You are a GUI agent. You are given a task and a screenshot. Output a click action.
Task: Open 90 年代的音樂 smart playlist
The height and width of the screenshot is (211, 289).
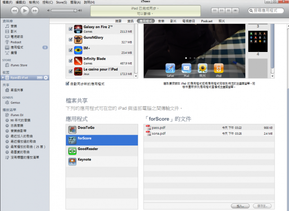tap(20, 120)
